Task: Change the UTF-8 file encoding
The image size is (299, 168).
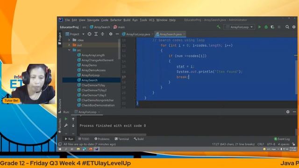Action: (271, 144)
